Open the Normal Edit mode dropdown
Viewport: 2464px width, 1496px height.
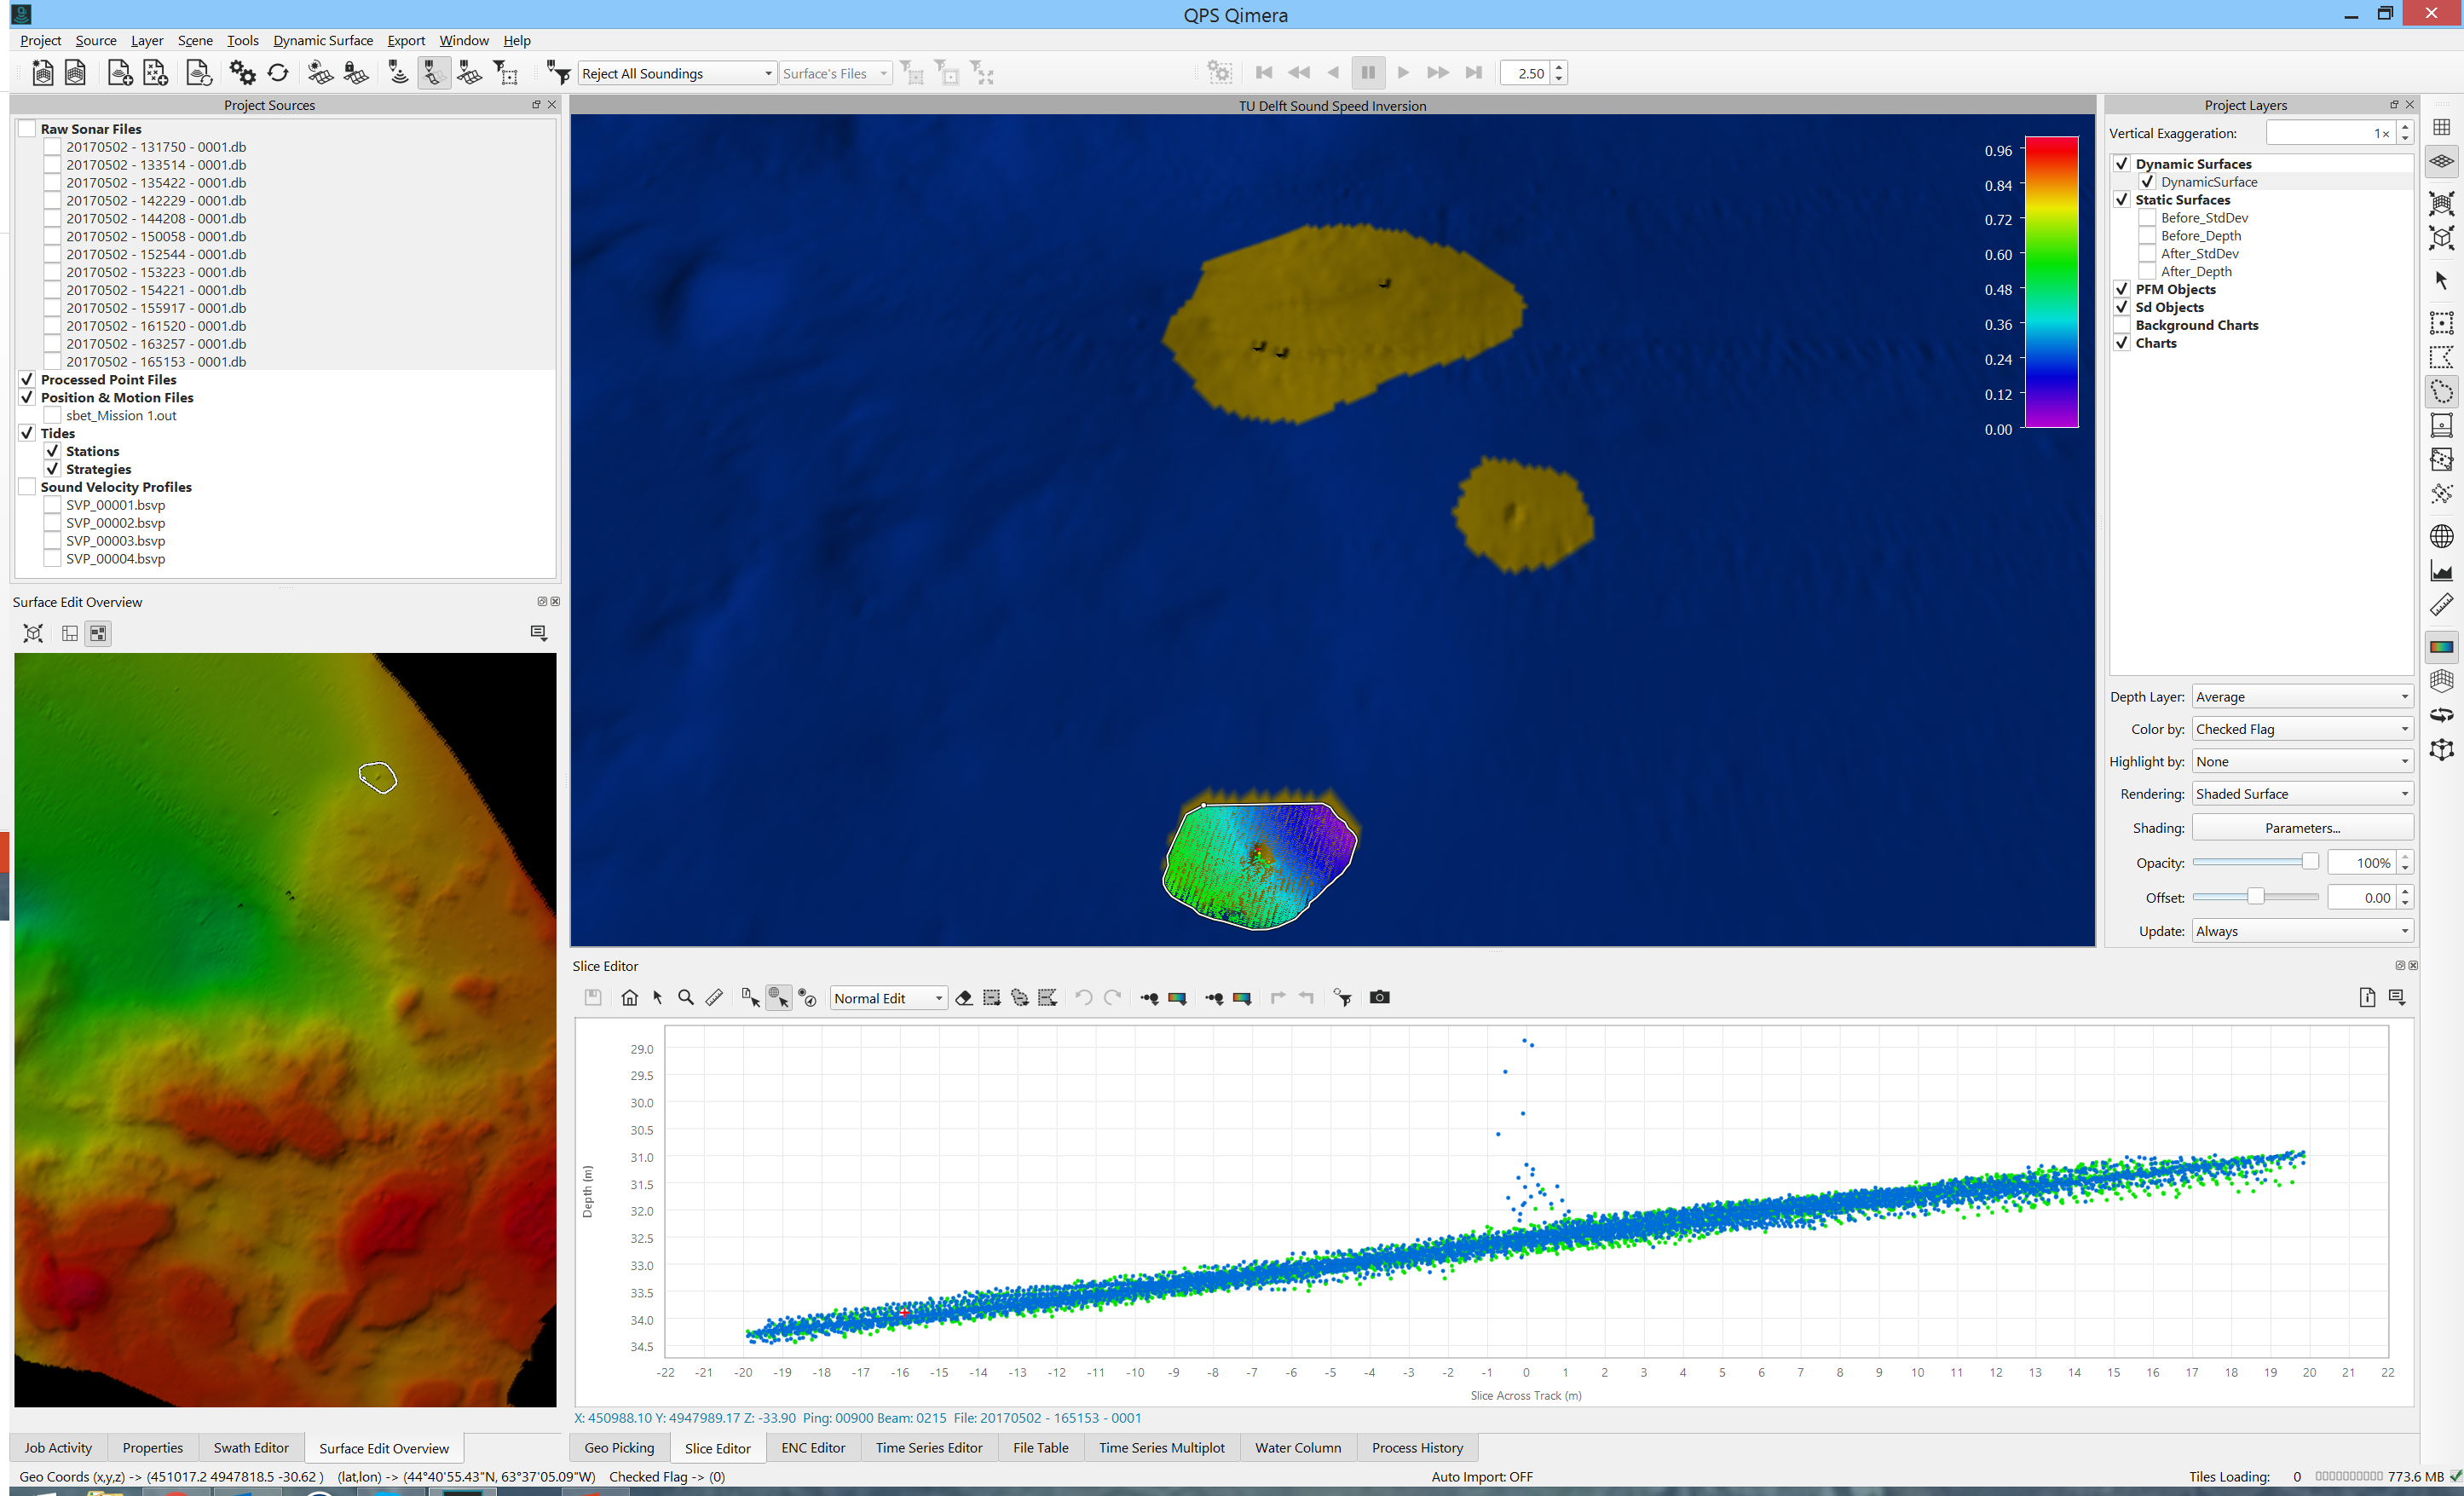tap(888, 998)
